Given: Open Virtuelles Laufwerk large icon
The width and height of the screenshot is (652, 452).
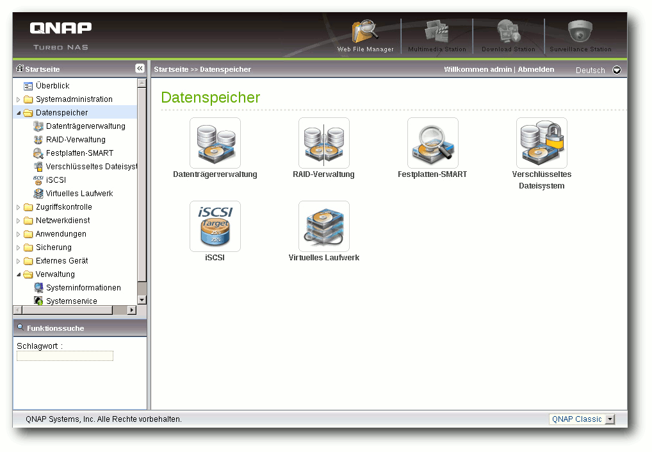Looking at the screenshot, I should [x=324, y=226].
